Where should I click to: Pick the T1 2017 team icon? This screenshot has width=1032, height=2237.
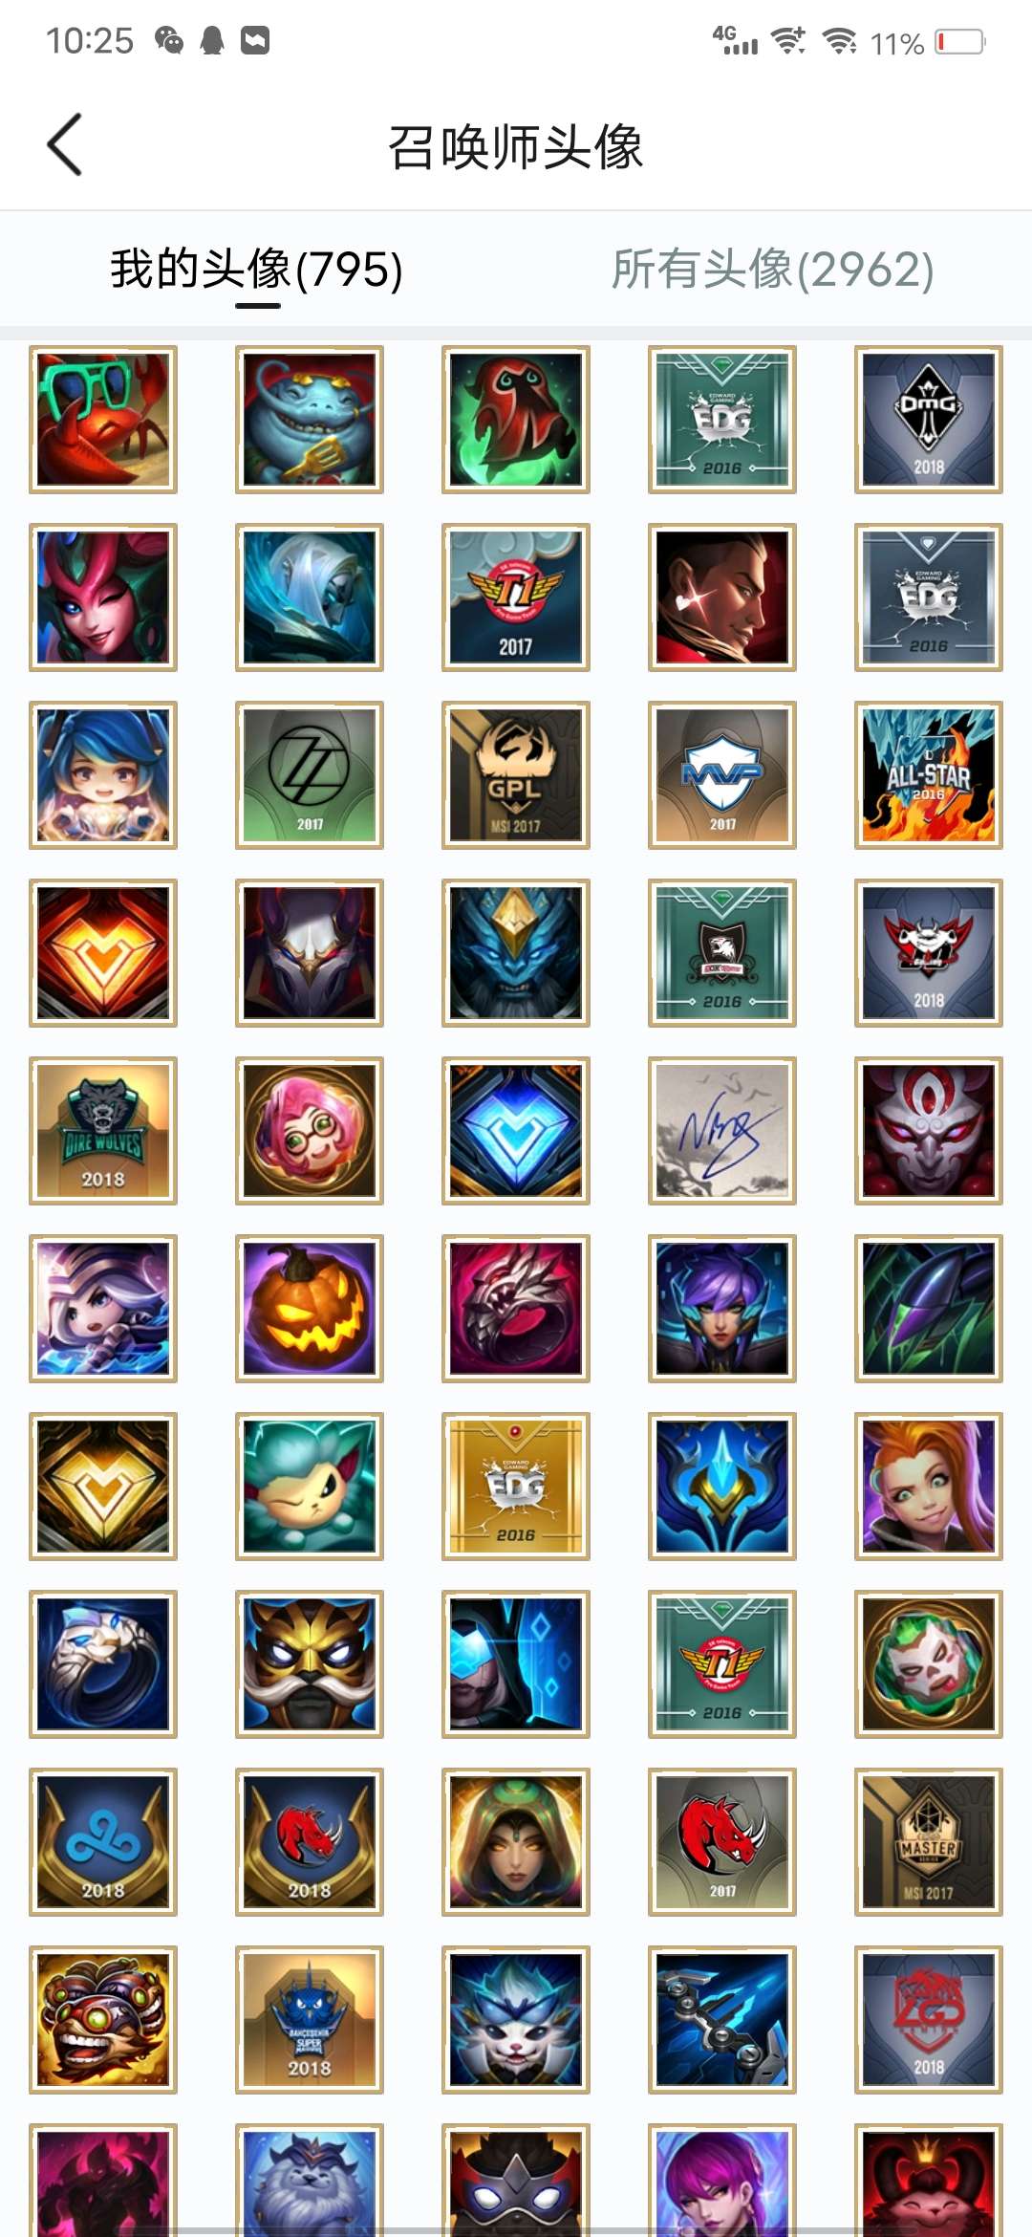[x=516, y=597]
